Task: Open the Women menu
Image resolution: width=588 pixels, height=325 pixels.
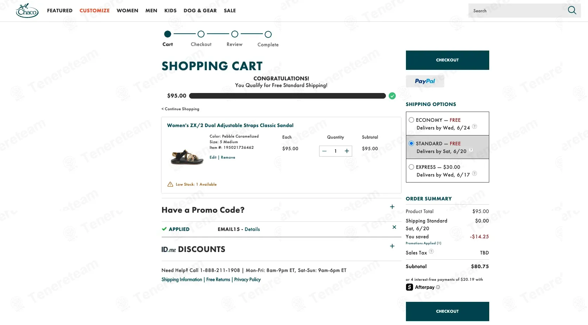Action: pyautogui.click(x=127, y=11)
